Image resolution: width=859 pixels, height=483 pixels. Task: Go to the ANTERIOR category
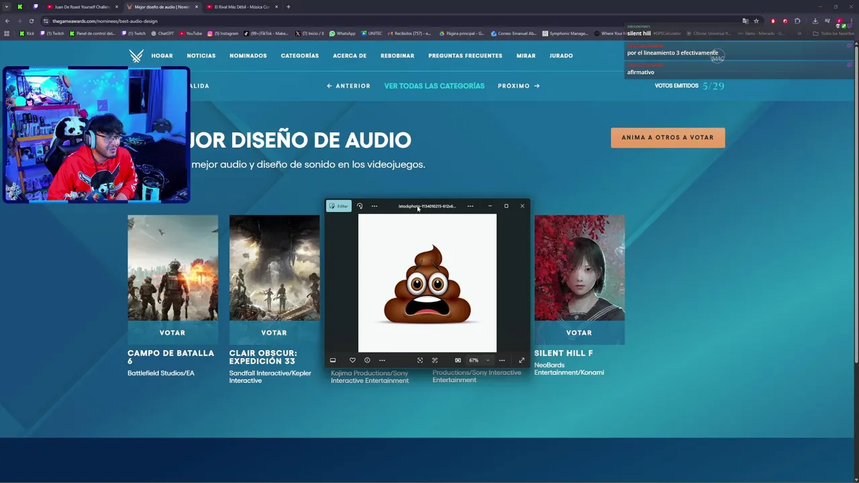pos(348,86)
